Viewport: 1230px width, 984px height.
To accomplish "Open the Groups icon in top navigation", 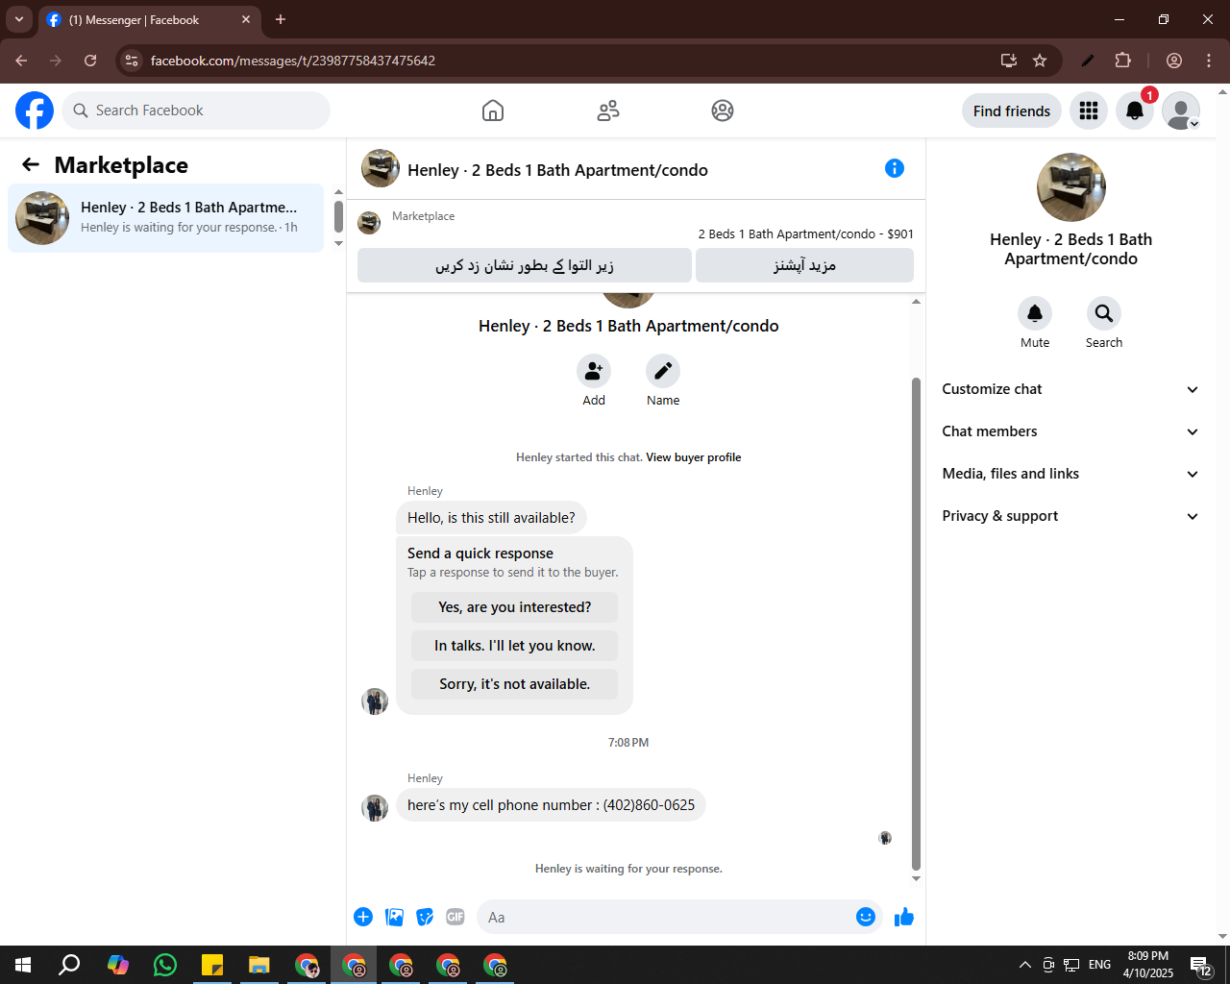I will point(723,111).
